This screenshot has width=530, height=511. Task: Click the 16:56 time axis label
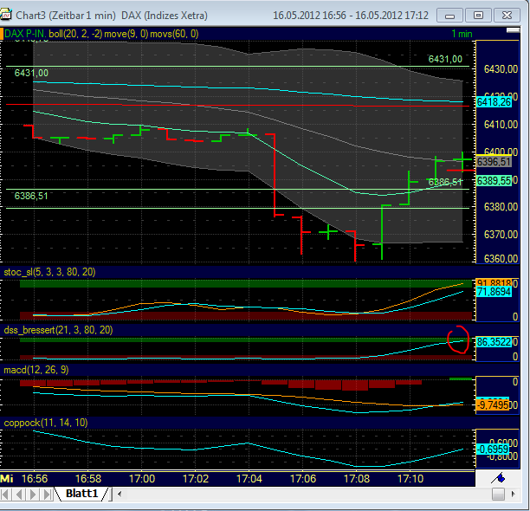tap(35, 479)
